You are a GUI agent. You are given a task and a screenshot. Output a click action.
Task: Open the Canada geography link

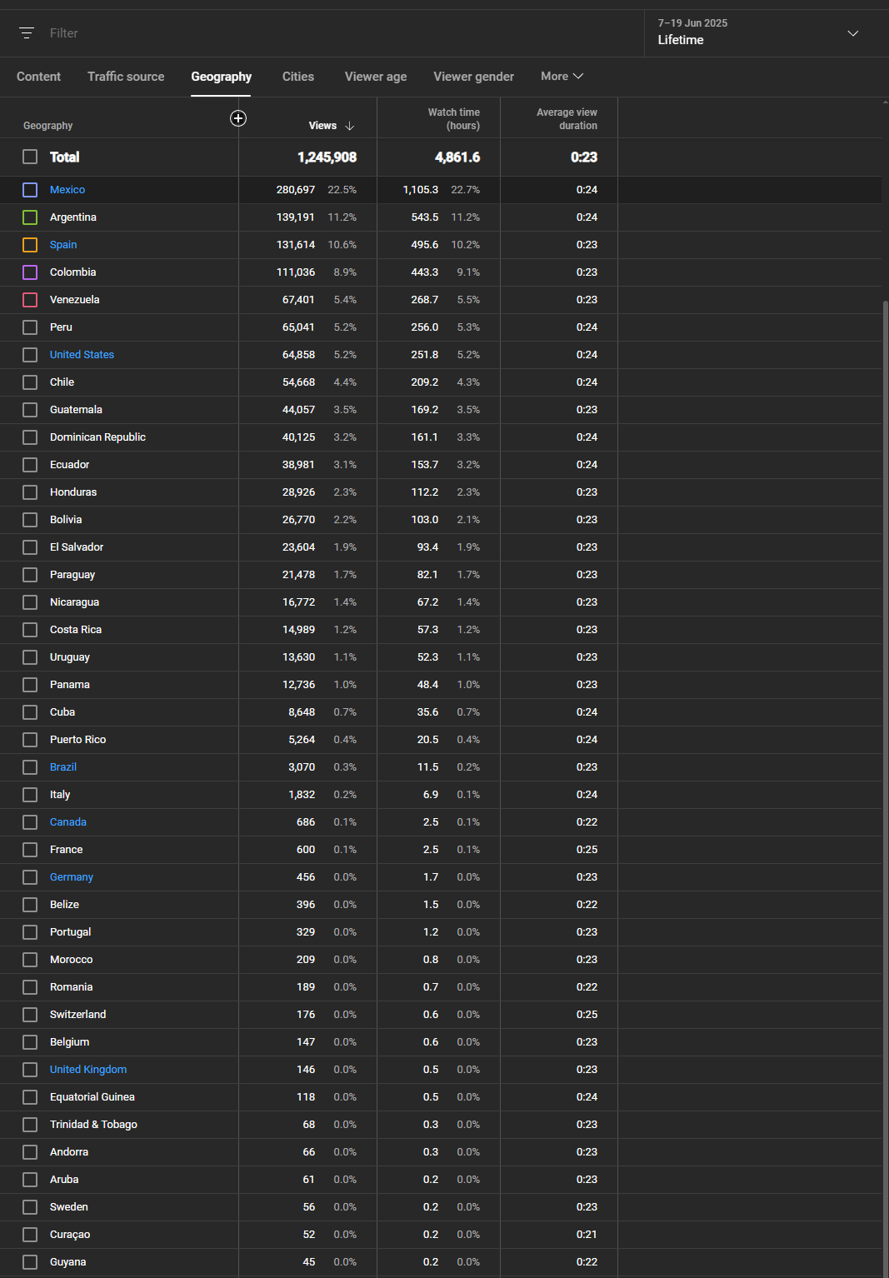pyautogui.click(x=68, y=822)
